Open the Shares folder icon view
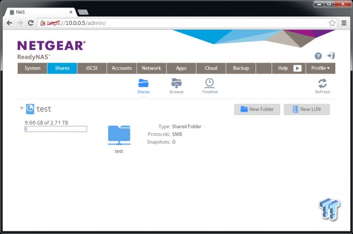 click(143, 83)
